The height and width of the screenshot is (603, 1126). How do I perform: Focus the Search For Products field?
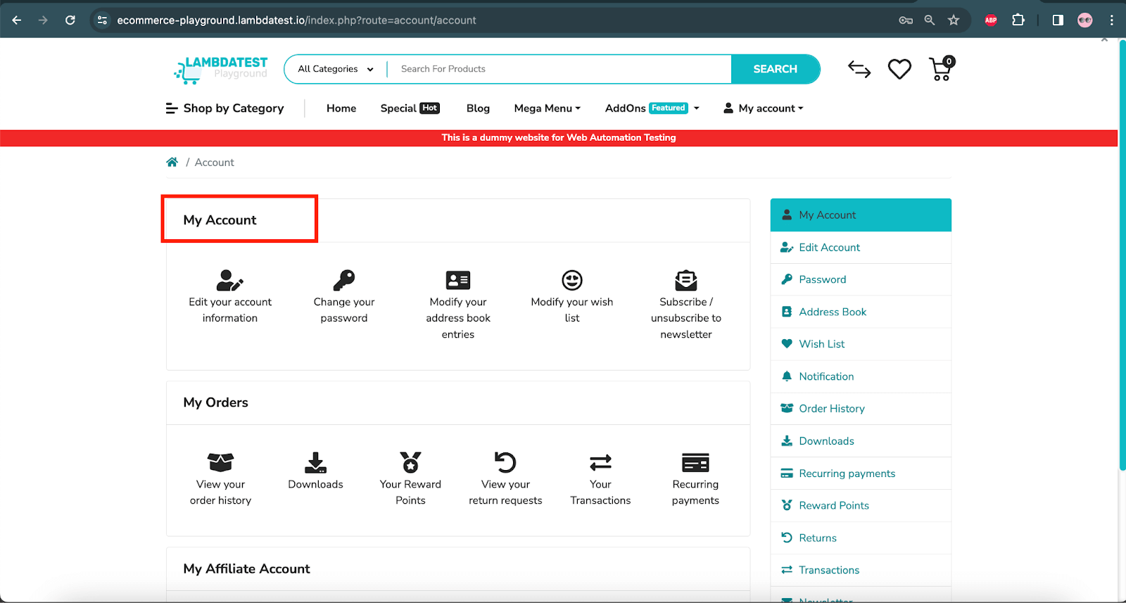click(559, 69)
